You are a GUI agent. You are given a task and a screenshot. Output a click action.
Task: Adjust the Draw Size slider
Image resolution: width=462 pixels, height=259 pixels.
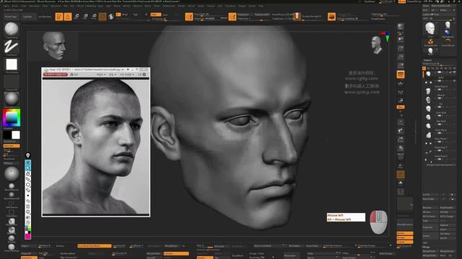click(211, 19)
